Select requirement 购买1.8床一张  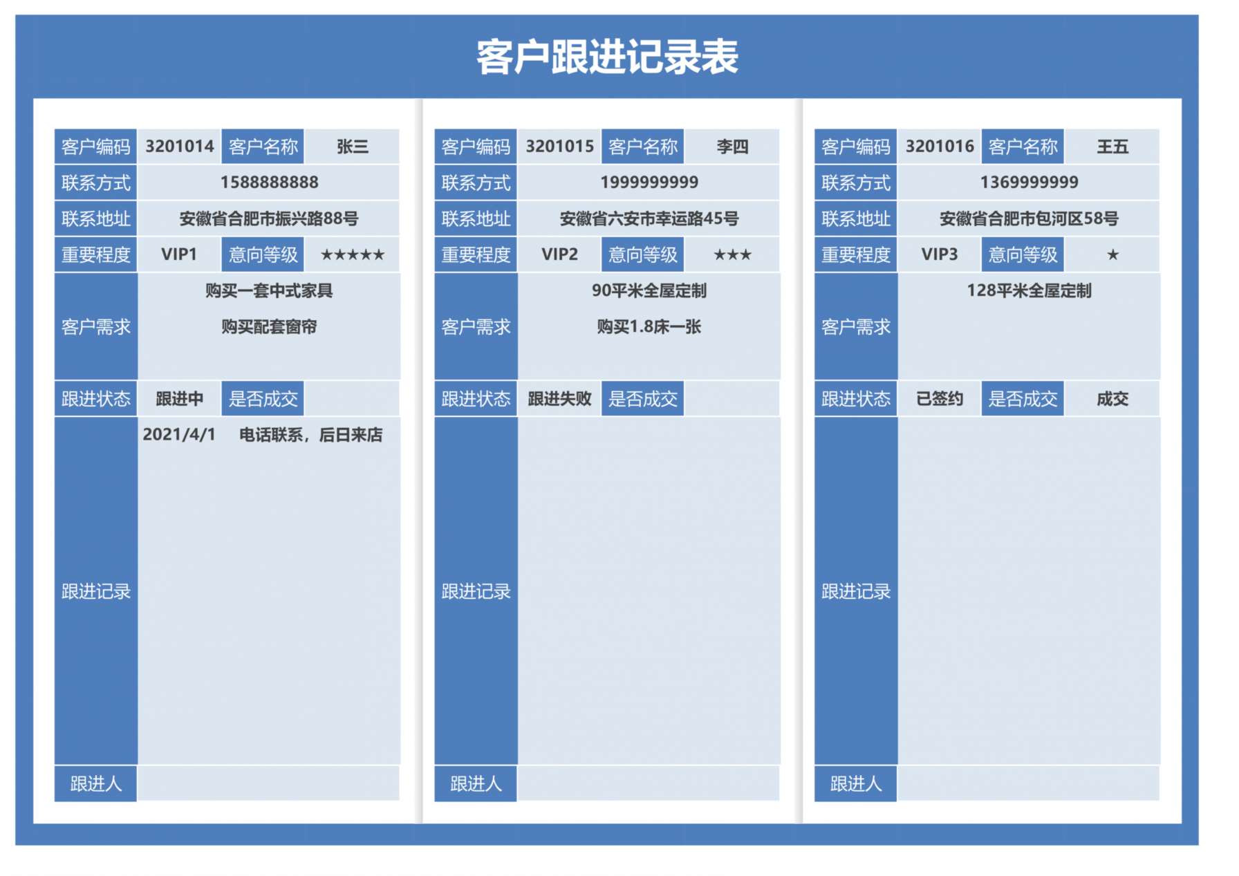(649, 326)
